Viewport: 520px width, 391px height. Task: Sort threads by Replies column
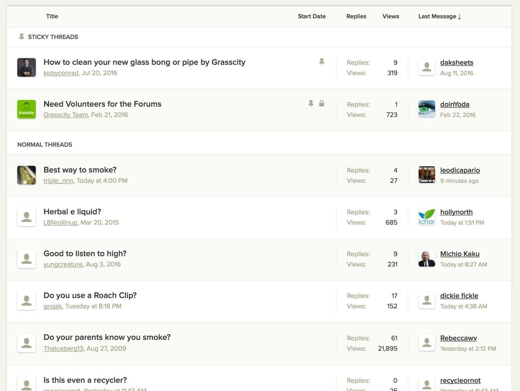(356, 17)
